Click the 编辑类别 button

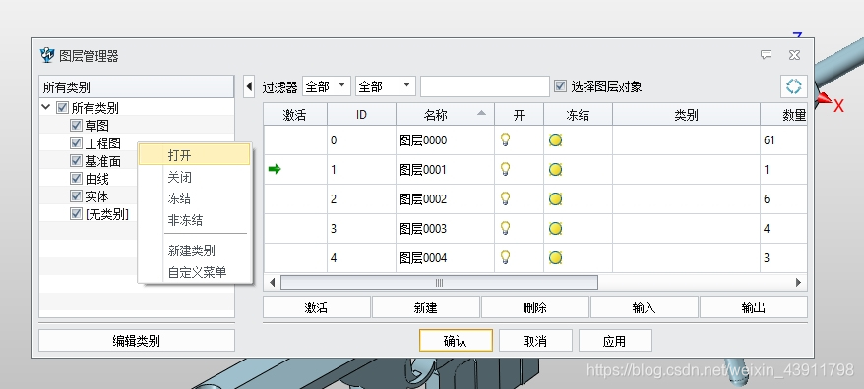tap(137, 341)
